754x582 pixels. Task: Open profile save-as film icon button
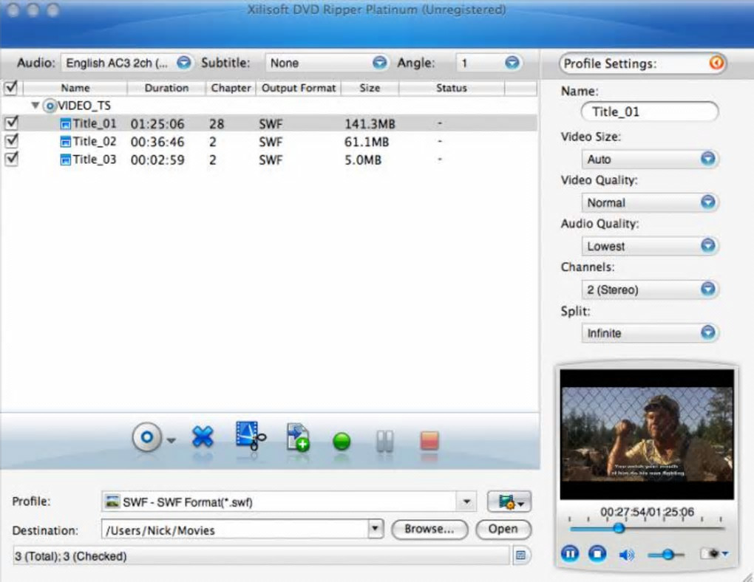coord(509,502)
